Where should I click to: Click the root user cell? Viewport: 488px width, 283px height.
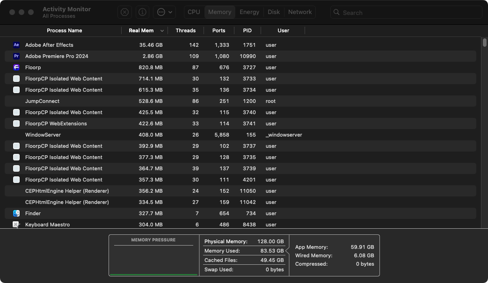270,101
